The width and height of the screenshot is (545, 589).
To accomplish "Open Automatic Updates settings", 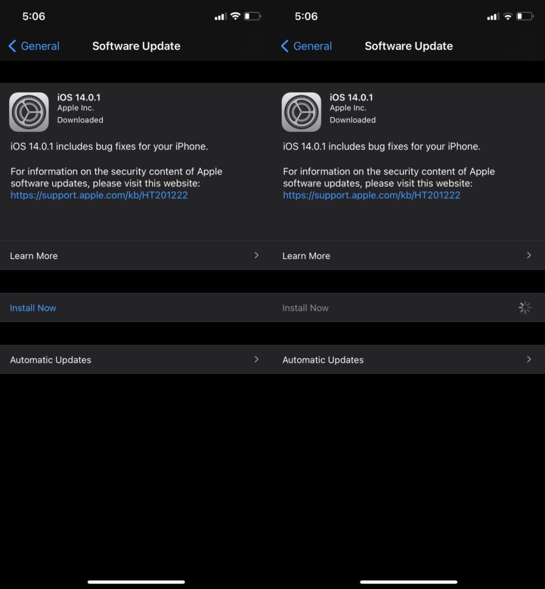I will click(x=51, y=359).
